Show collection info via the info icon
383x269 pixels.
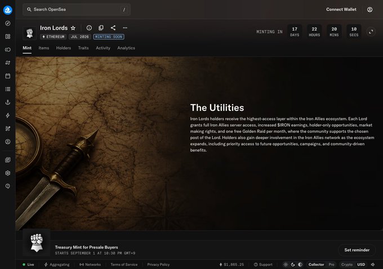[89, 28]
